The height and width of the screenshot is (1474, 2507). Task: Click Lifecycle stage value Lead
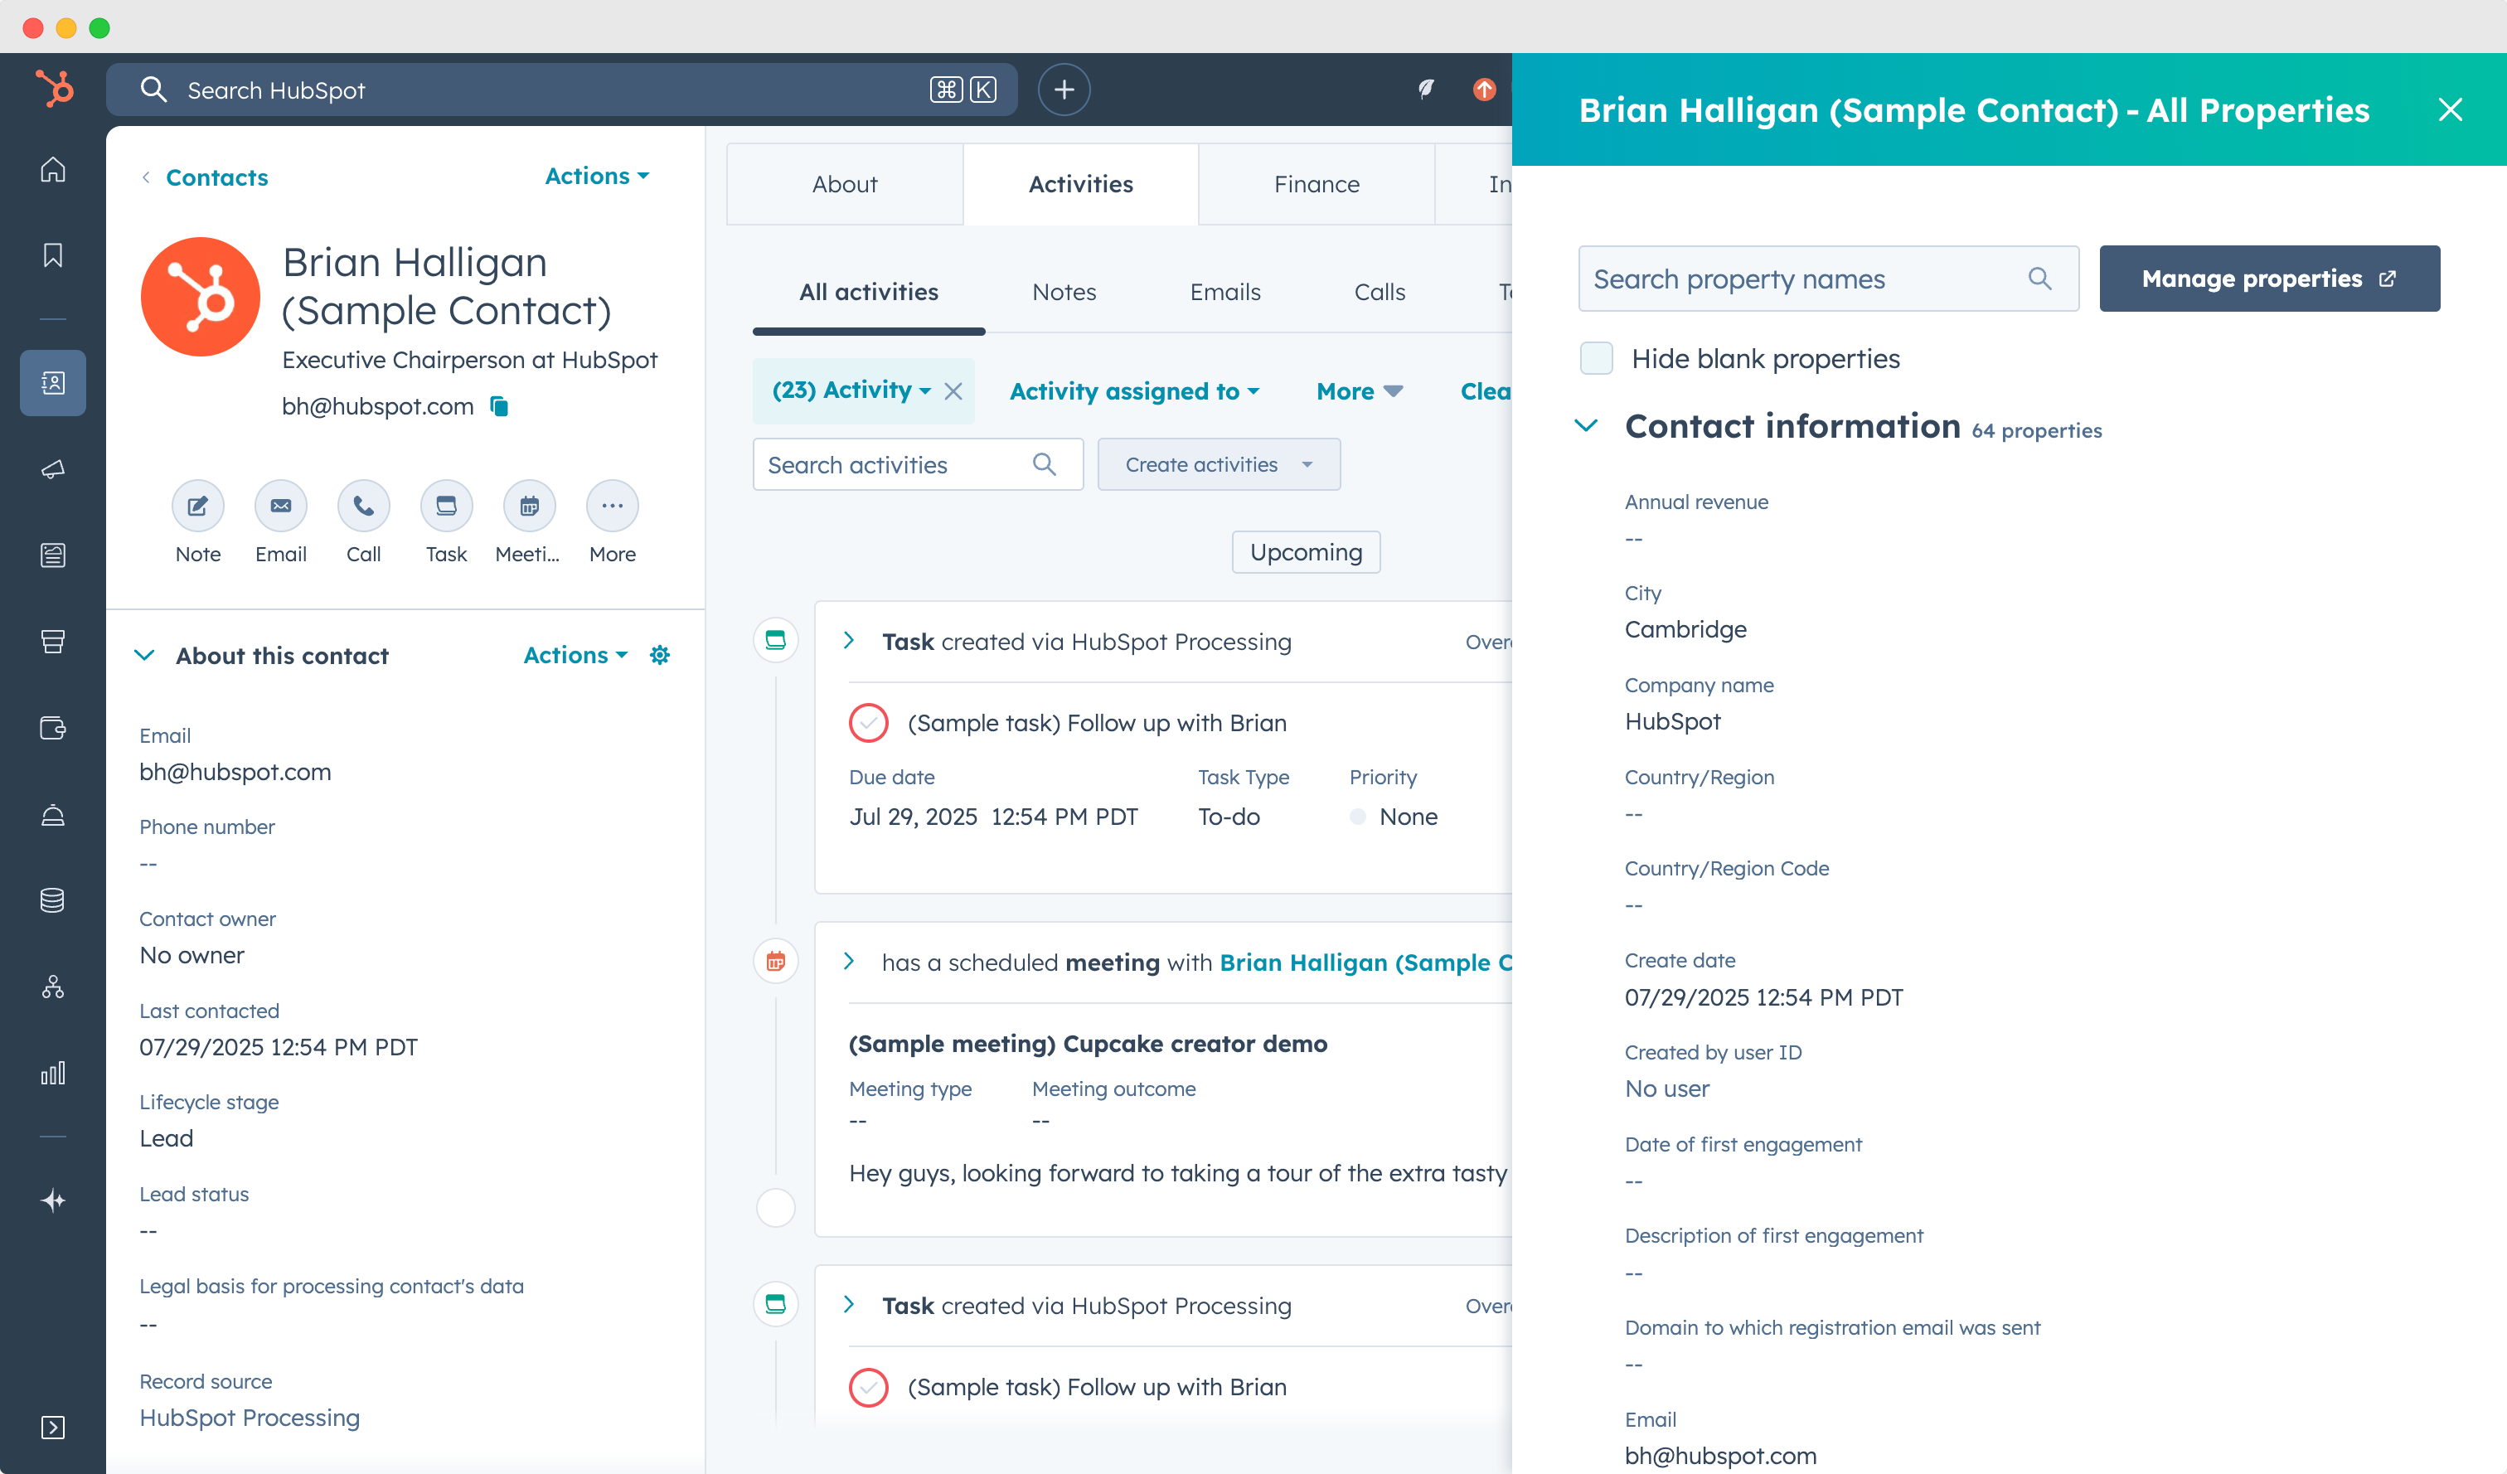[166, 1139]
